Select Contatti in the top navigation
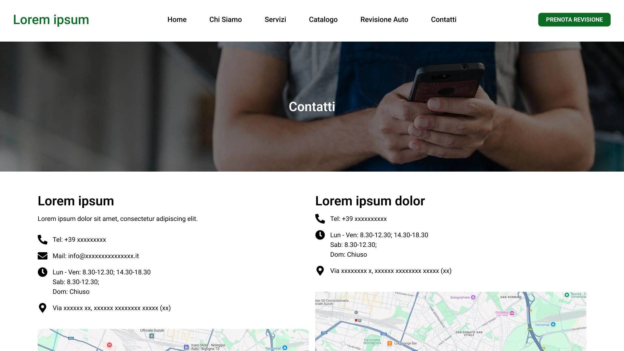The width and height of the screenshot is (624, 351). tap(444, 19)
